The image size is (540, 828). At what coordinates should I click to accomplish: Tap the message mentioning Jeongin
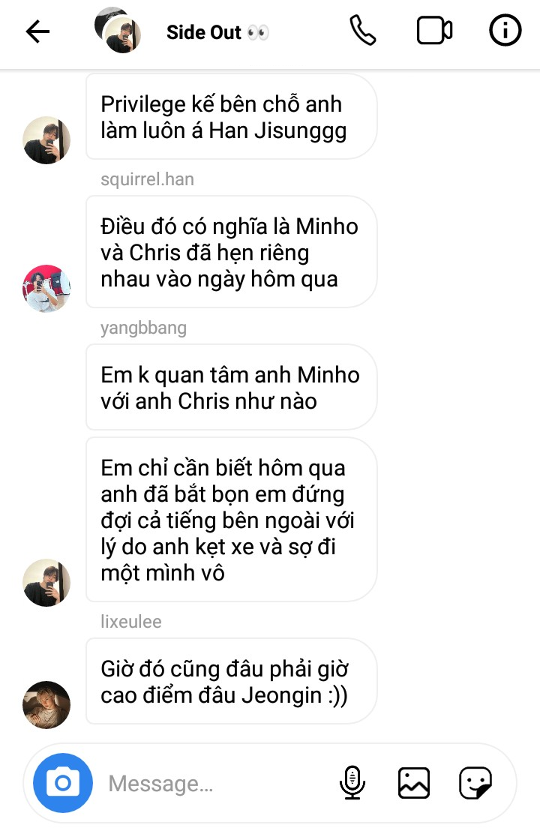(x=231, y=681)
